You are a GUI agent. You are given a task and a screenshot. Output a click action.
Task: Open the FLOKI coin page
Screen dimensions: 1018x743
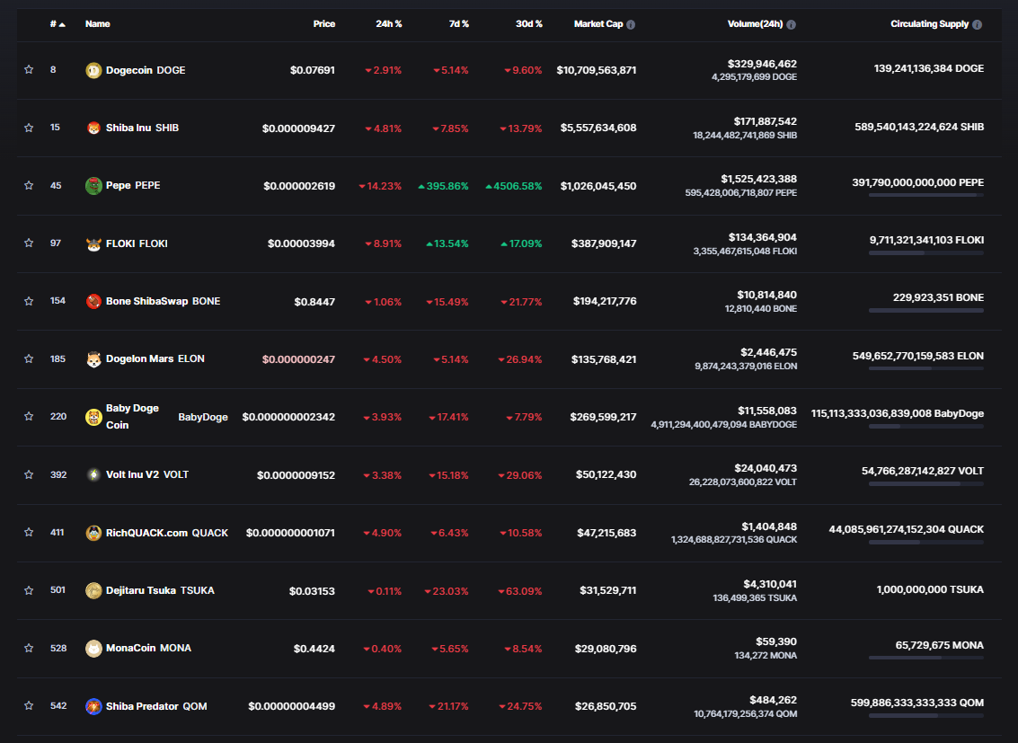(137, 244)
